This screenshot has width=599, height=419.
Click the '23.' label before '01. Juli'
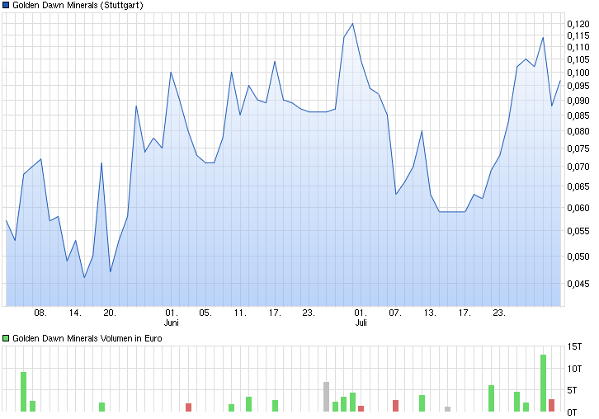click(309, 313)
